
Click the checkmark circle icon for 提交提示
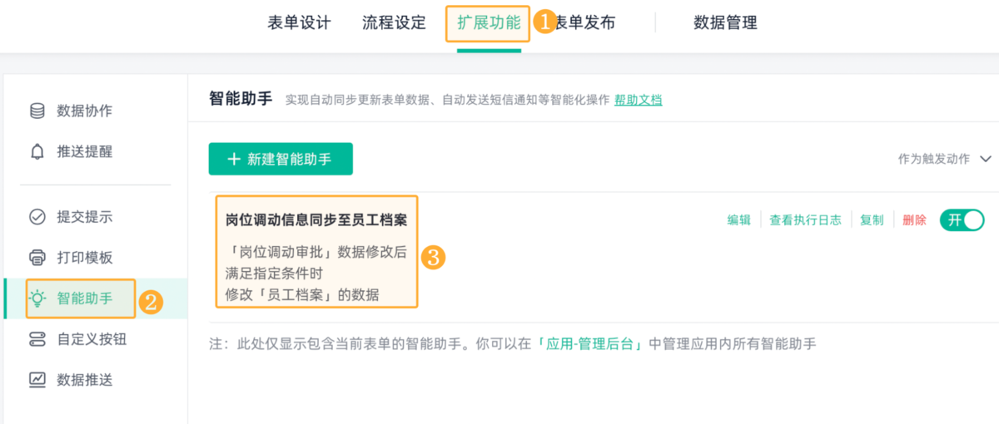tap(37, 217)
